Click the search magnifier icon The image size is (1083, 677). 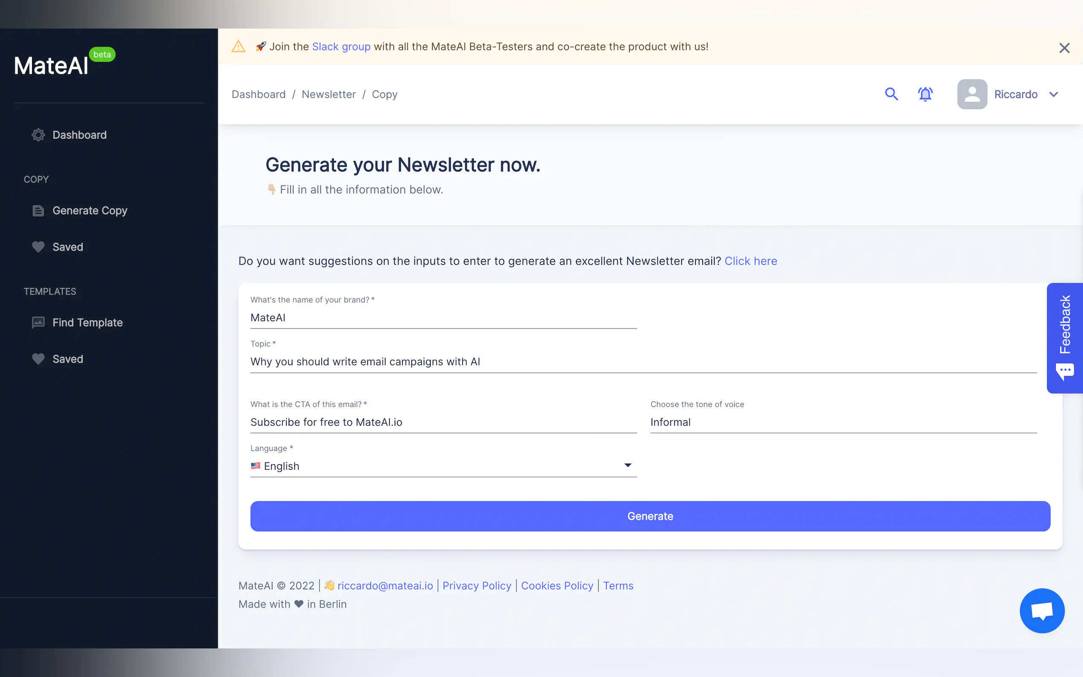pyautogui.click(x=892, y=94)
